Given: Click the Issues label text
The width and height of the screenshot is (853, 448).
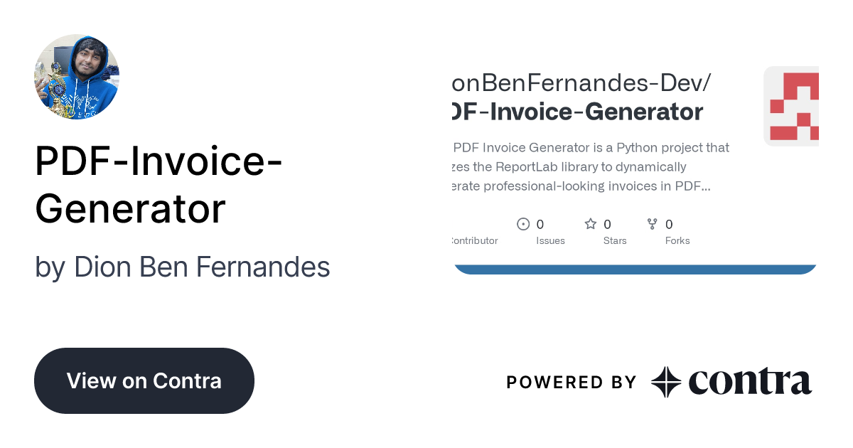Looking at the screenshot, I should 550,240.
